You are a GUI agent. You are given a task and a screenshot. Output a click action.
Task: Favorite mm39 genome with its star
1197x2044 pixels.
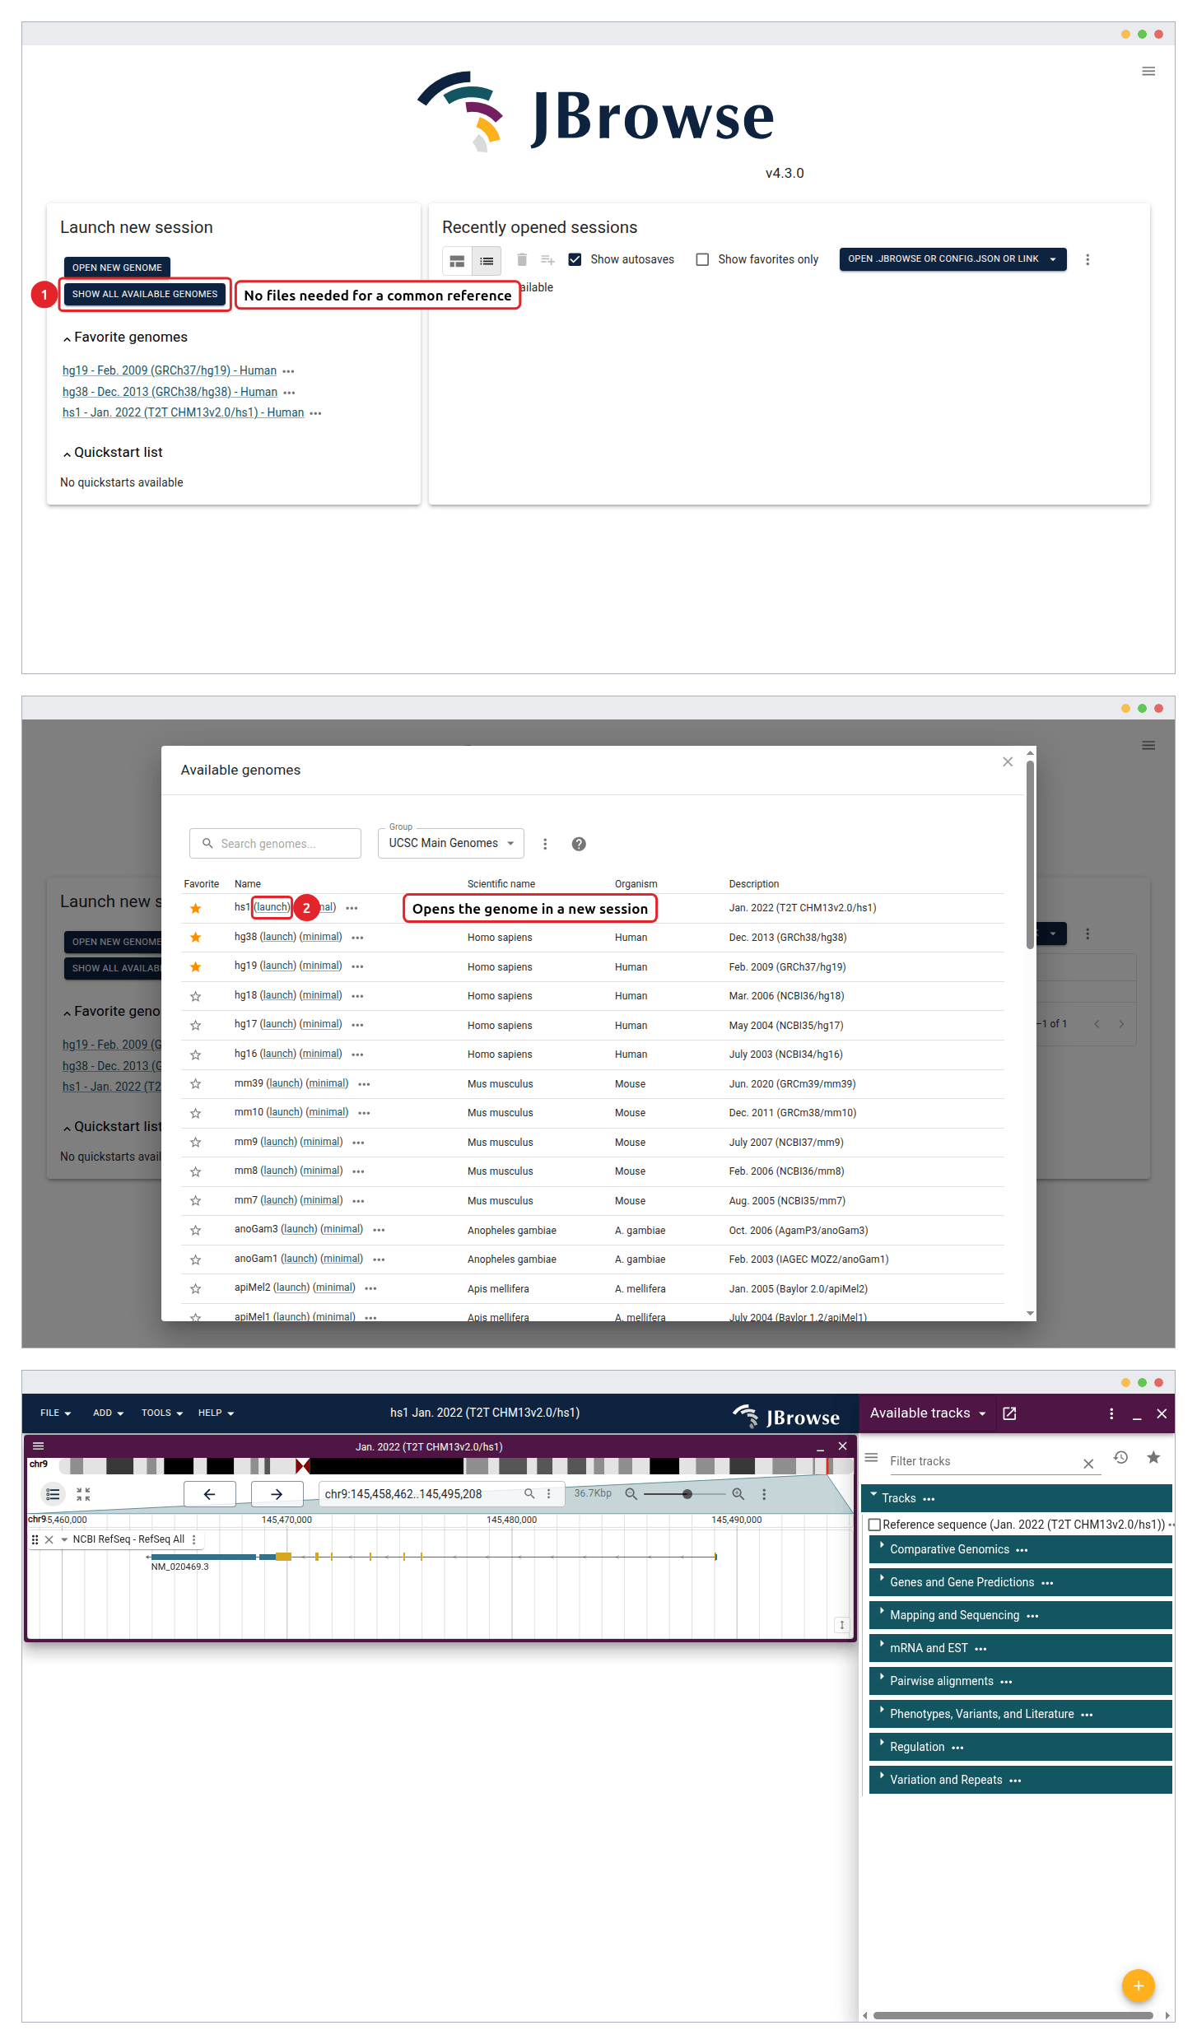point(195,1084)
